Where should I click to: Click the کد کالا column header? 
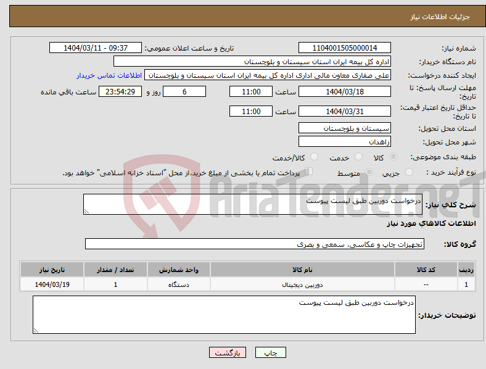click(426, 270)
